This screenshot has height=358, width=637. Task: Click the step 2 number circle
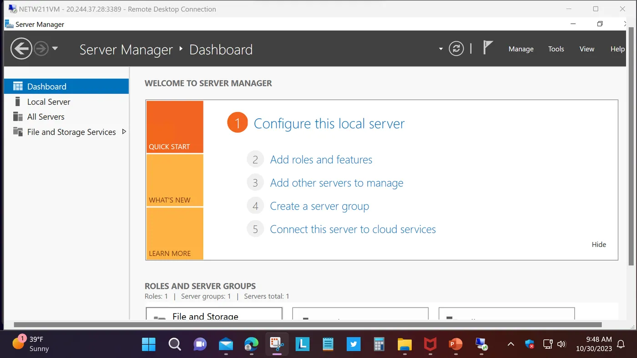point(255,160)
